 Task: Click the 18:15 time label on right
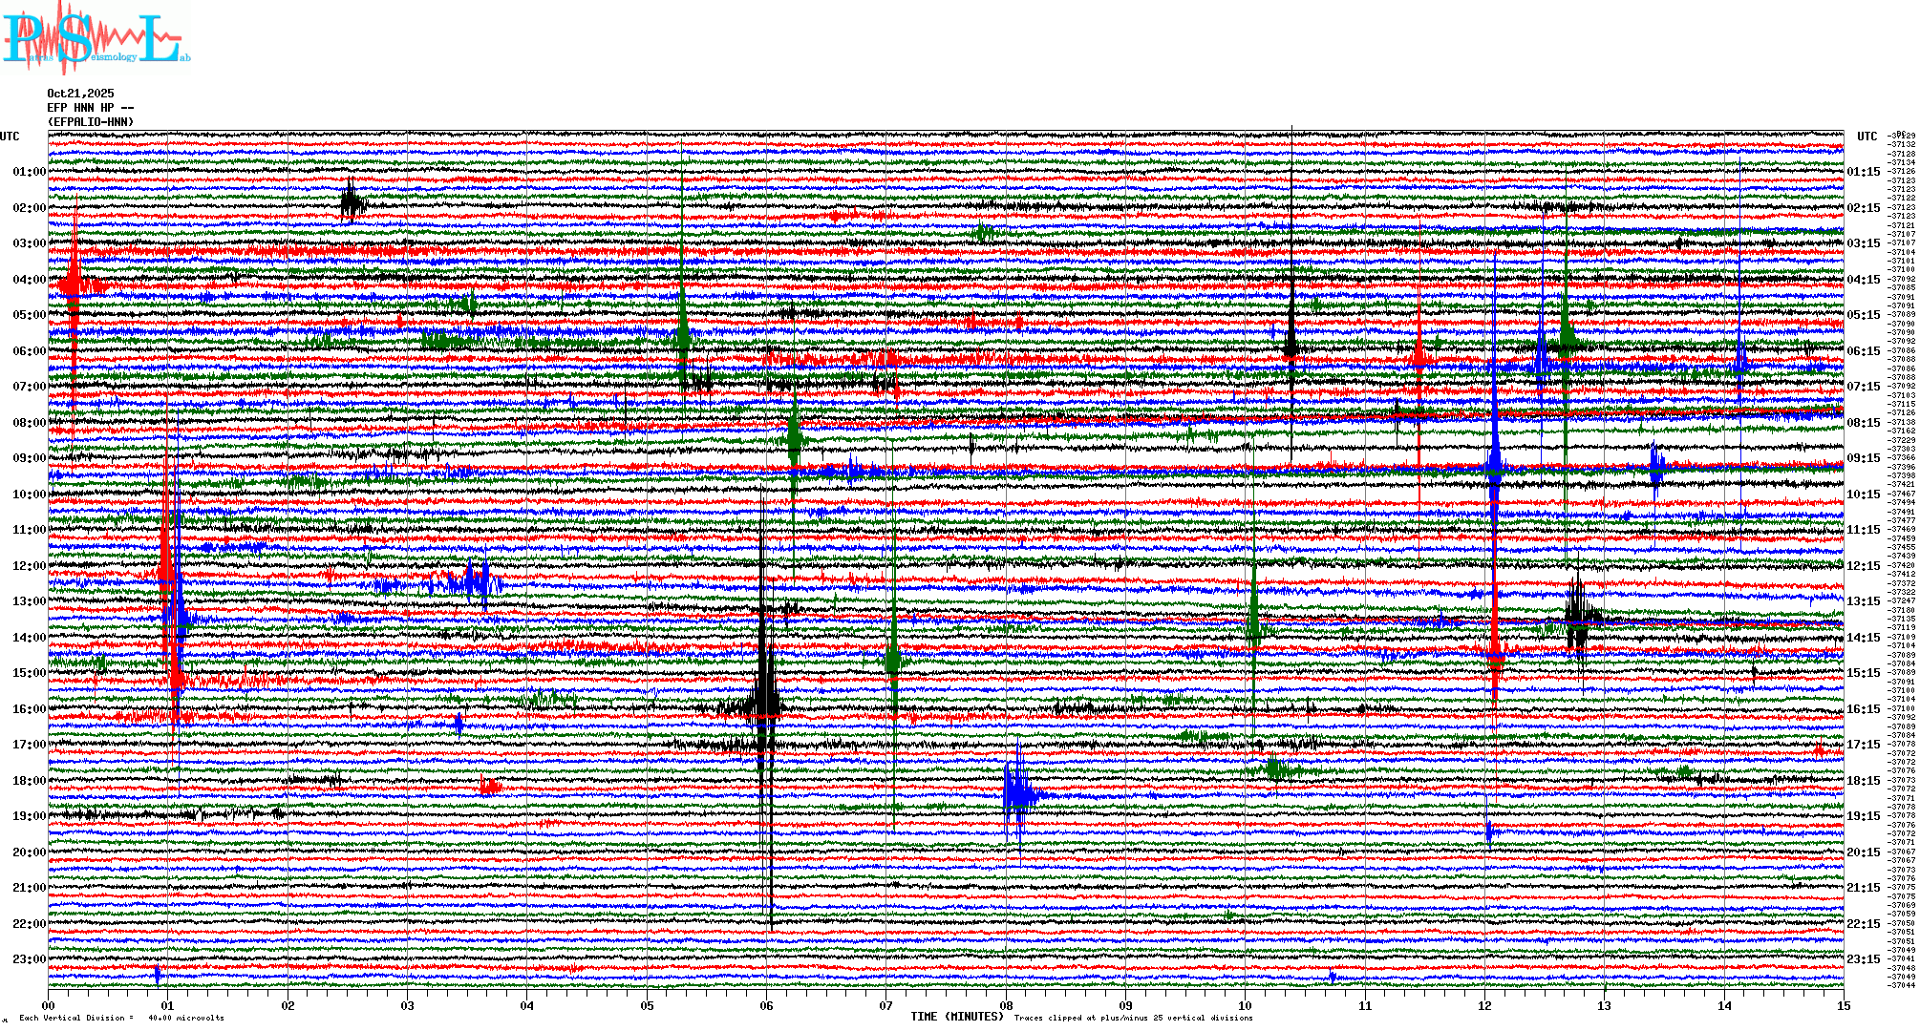pos(1863,781)
